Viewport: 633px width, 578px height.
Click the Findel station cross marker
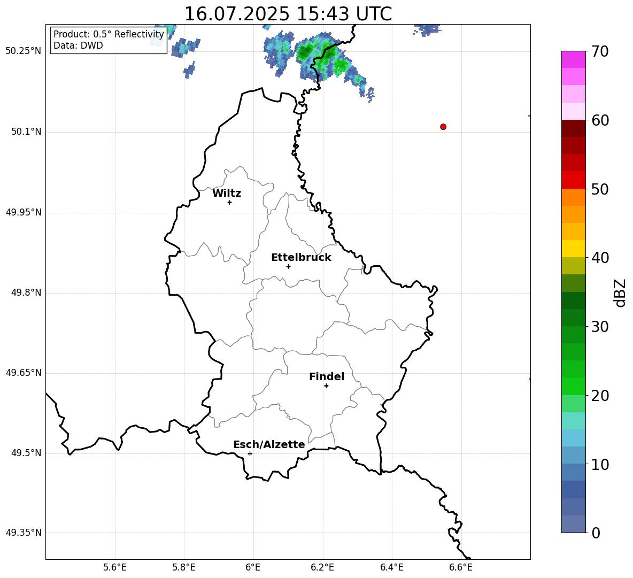pyautogui.click(x=326, y=386)
